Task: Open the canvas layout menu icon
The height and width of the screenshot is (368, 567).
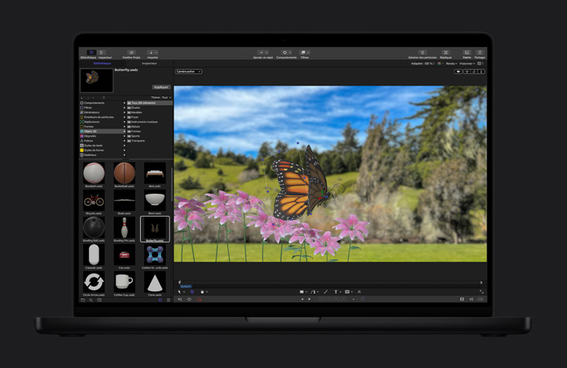Action: 480,64
